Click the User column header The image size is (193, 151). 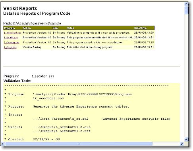pos(56,28)
